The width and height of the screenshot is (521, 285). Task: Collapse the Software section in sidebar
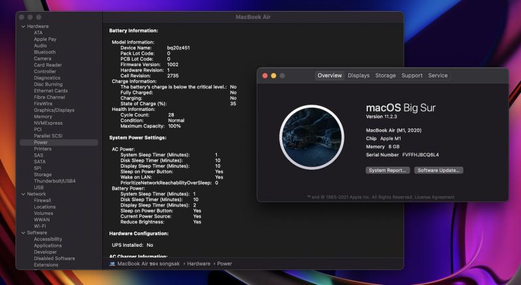[x=23, y=232]
